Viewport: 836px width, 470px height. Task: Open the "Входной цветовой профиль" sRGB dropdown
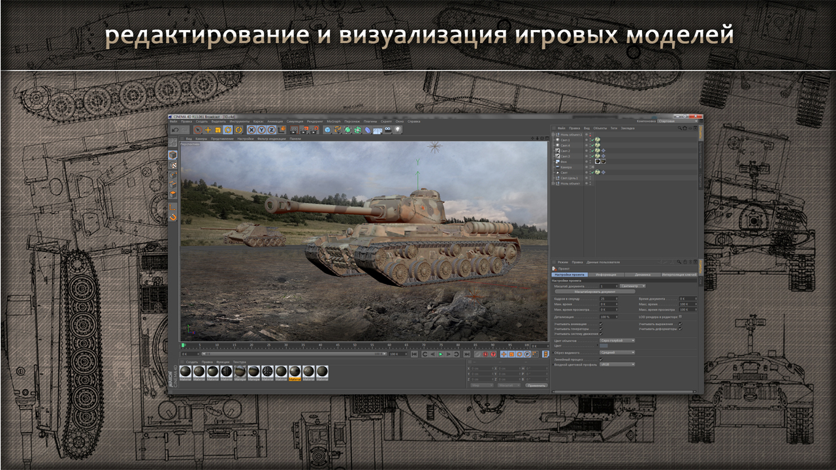(x=617, y=364)
